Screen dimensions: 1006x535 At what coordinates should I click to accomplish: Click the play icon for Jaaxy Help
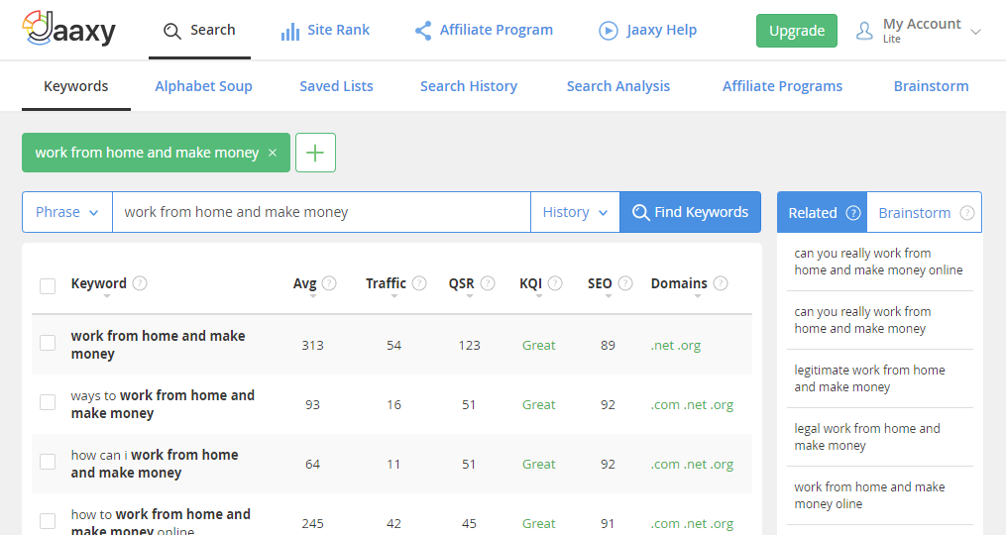click(609, 30)
